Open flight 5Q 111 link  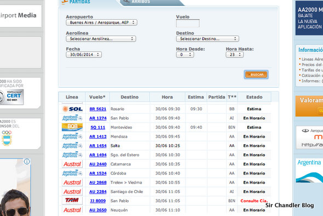[x=98, y=128]
